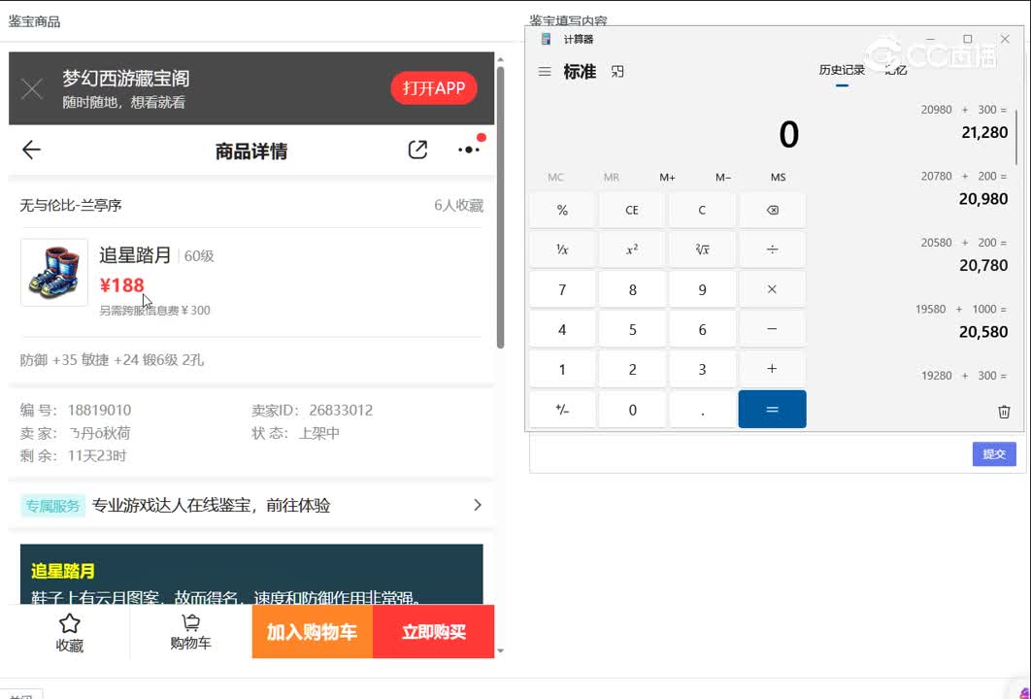
Task: Click the minus key
Action: tap(773, 329)
